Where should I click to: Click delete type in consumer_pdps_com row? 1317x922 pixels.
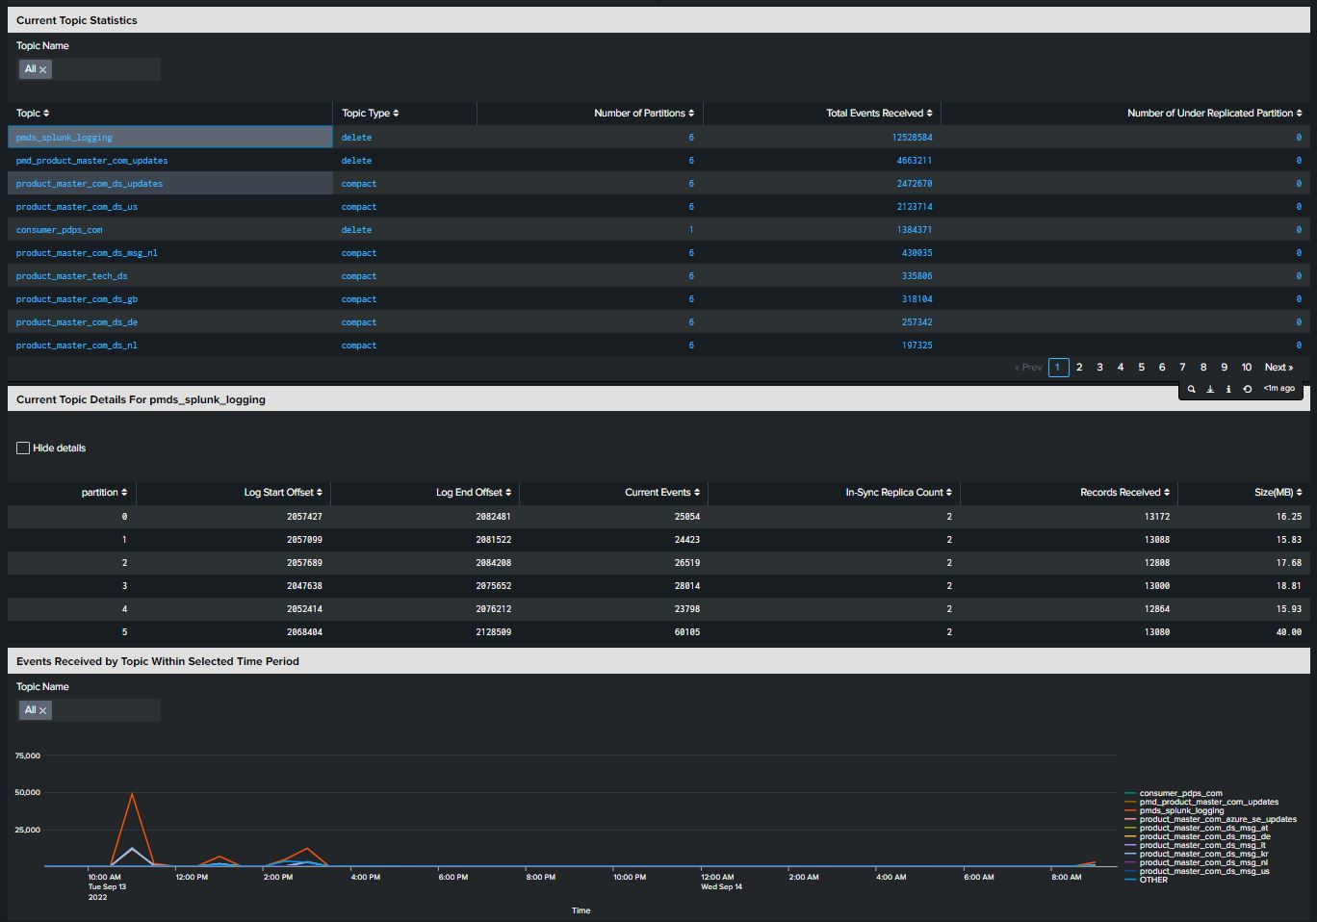pos(356,230)
